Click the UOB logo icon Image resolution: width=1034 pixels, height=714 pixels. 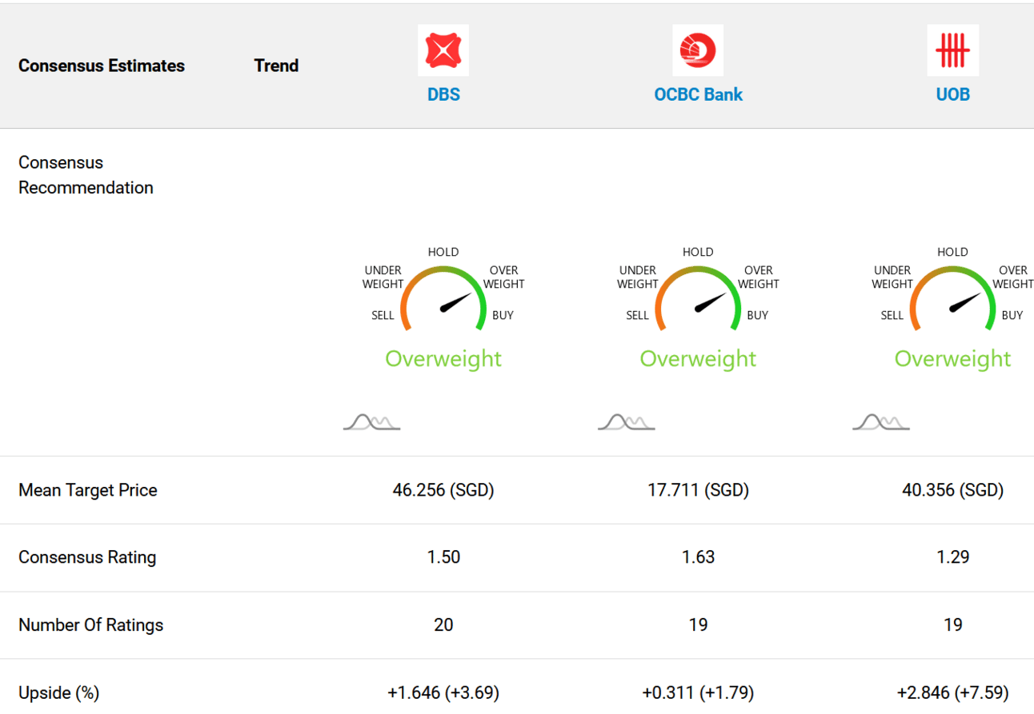pyautogui.click(x=952, y=50)
